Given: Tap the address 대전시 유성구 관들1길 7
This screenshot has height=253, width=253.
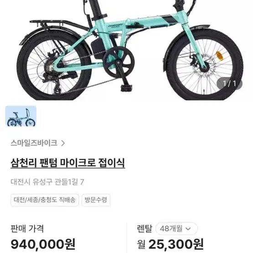Looking at the screenshot, I should coord(47,182).
